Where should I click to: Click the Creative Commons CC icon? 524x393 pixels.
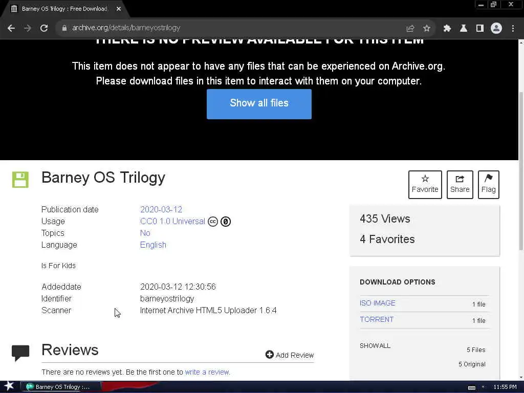pos(213,222)
